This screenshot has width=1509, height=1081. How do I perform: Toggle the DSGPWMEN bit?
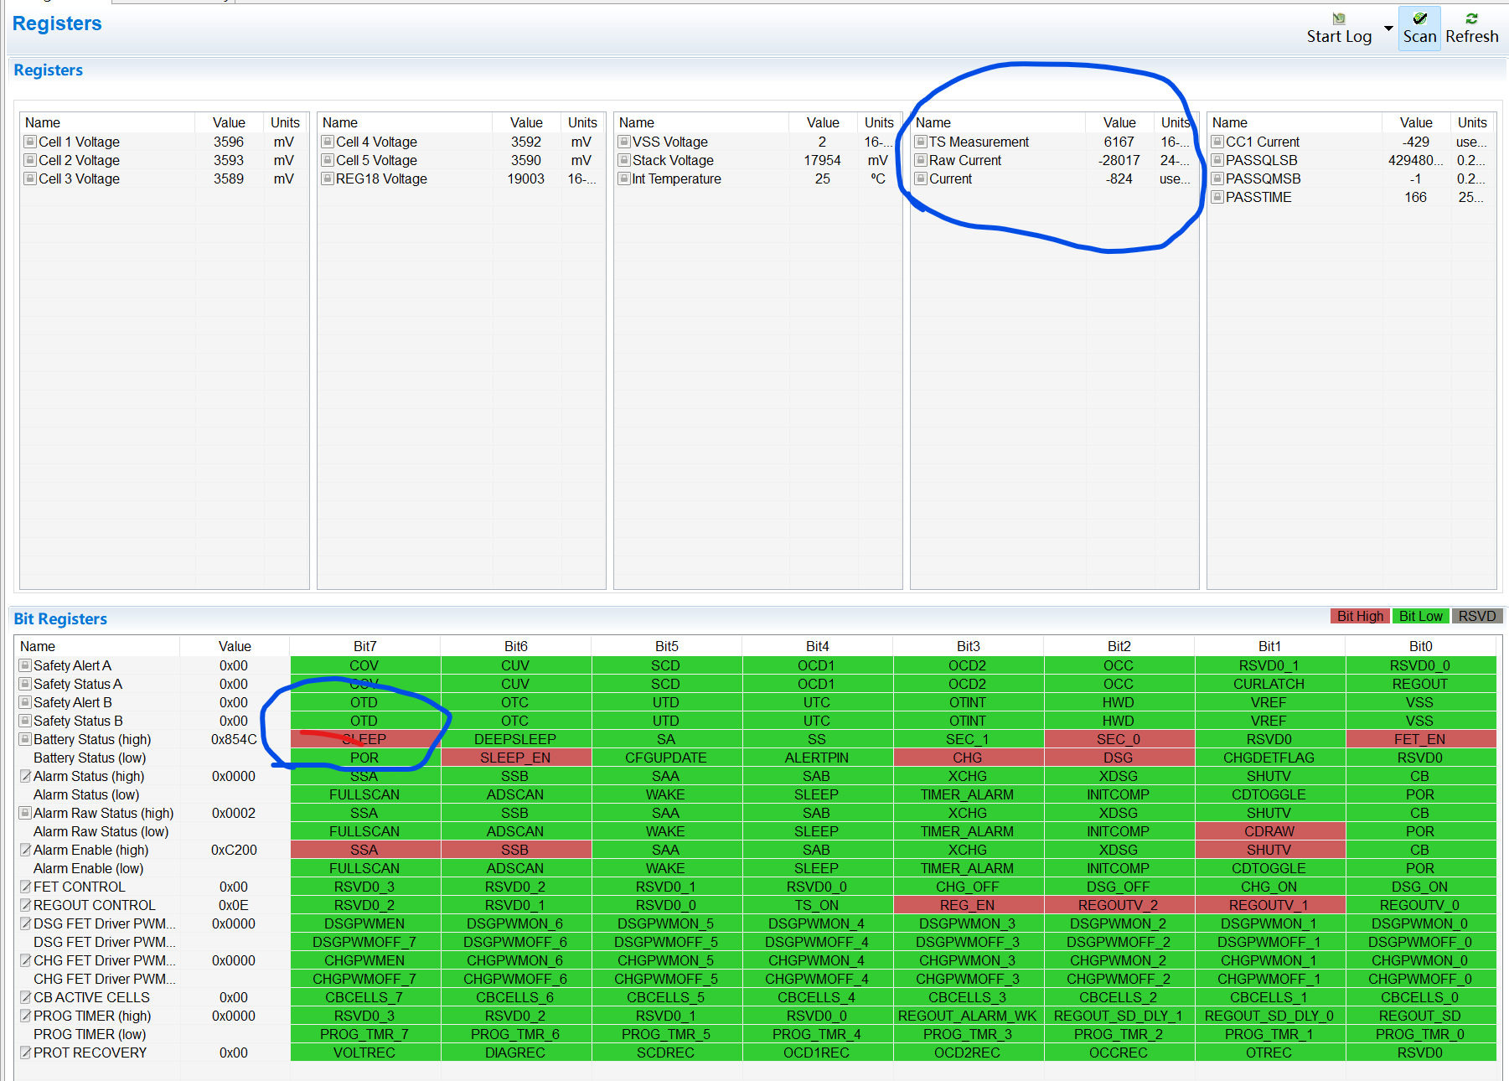point(364,923)
